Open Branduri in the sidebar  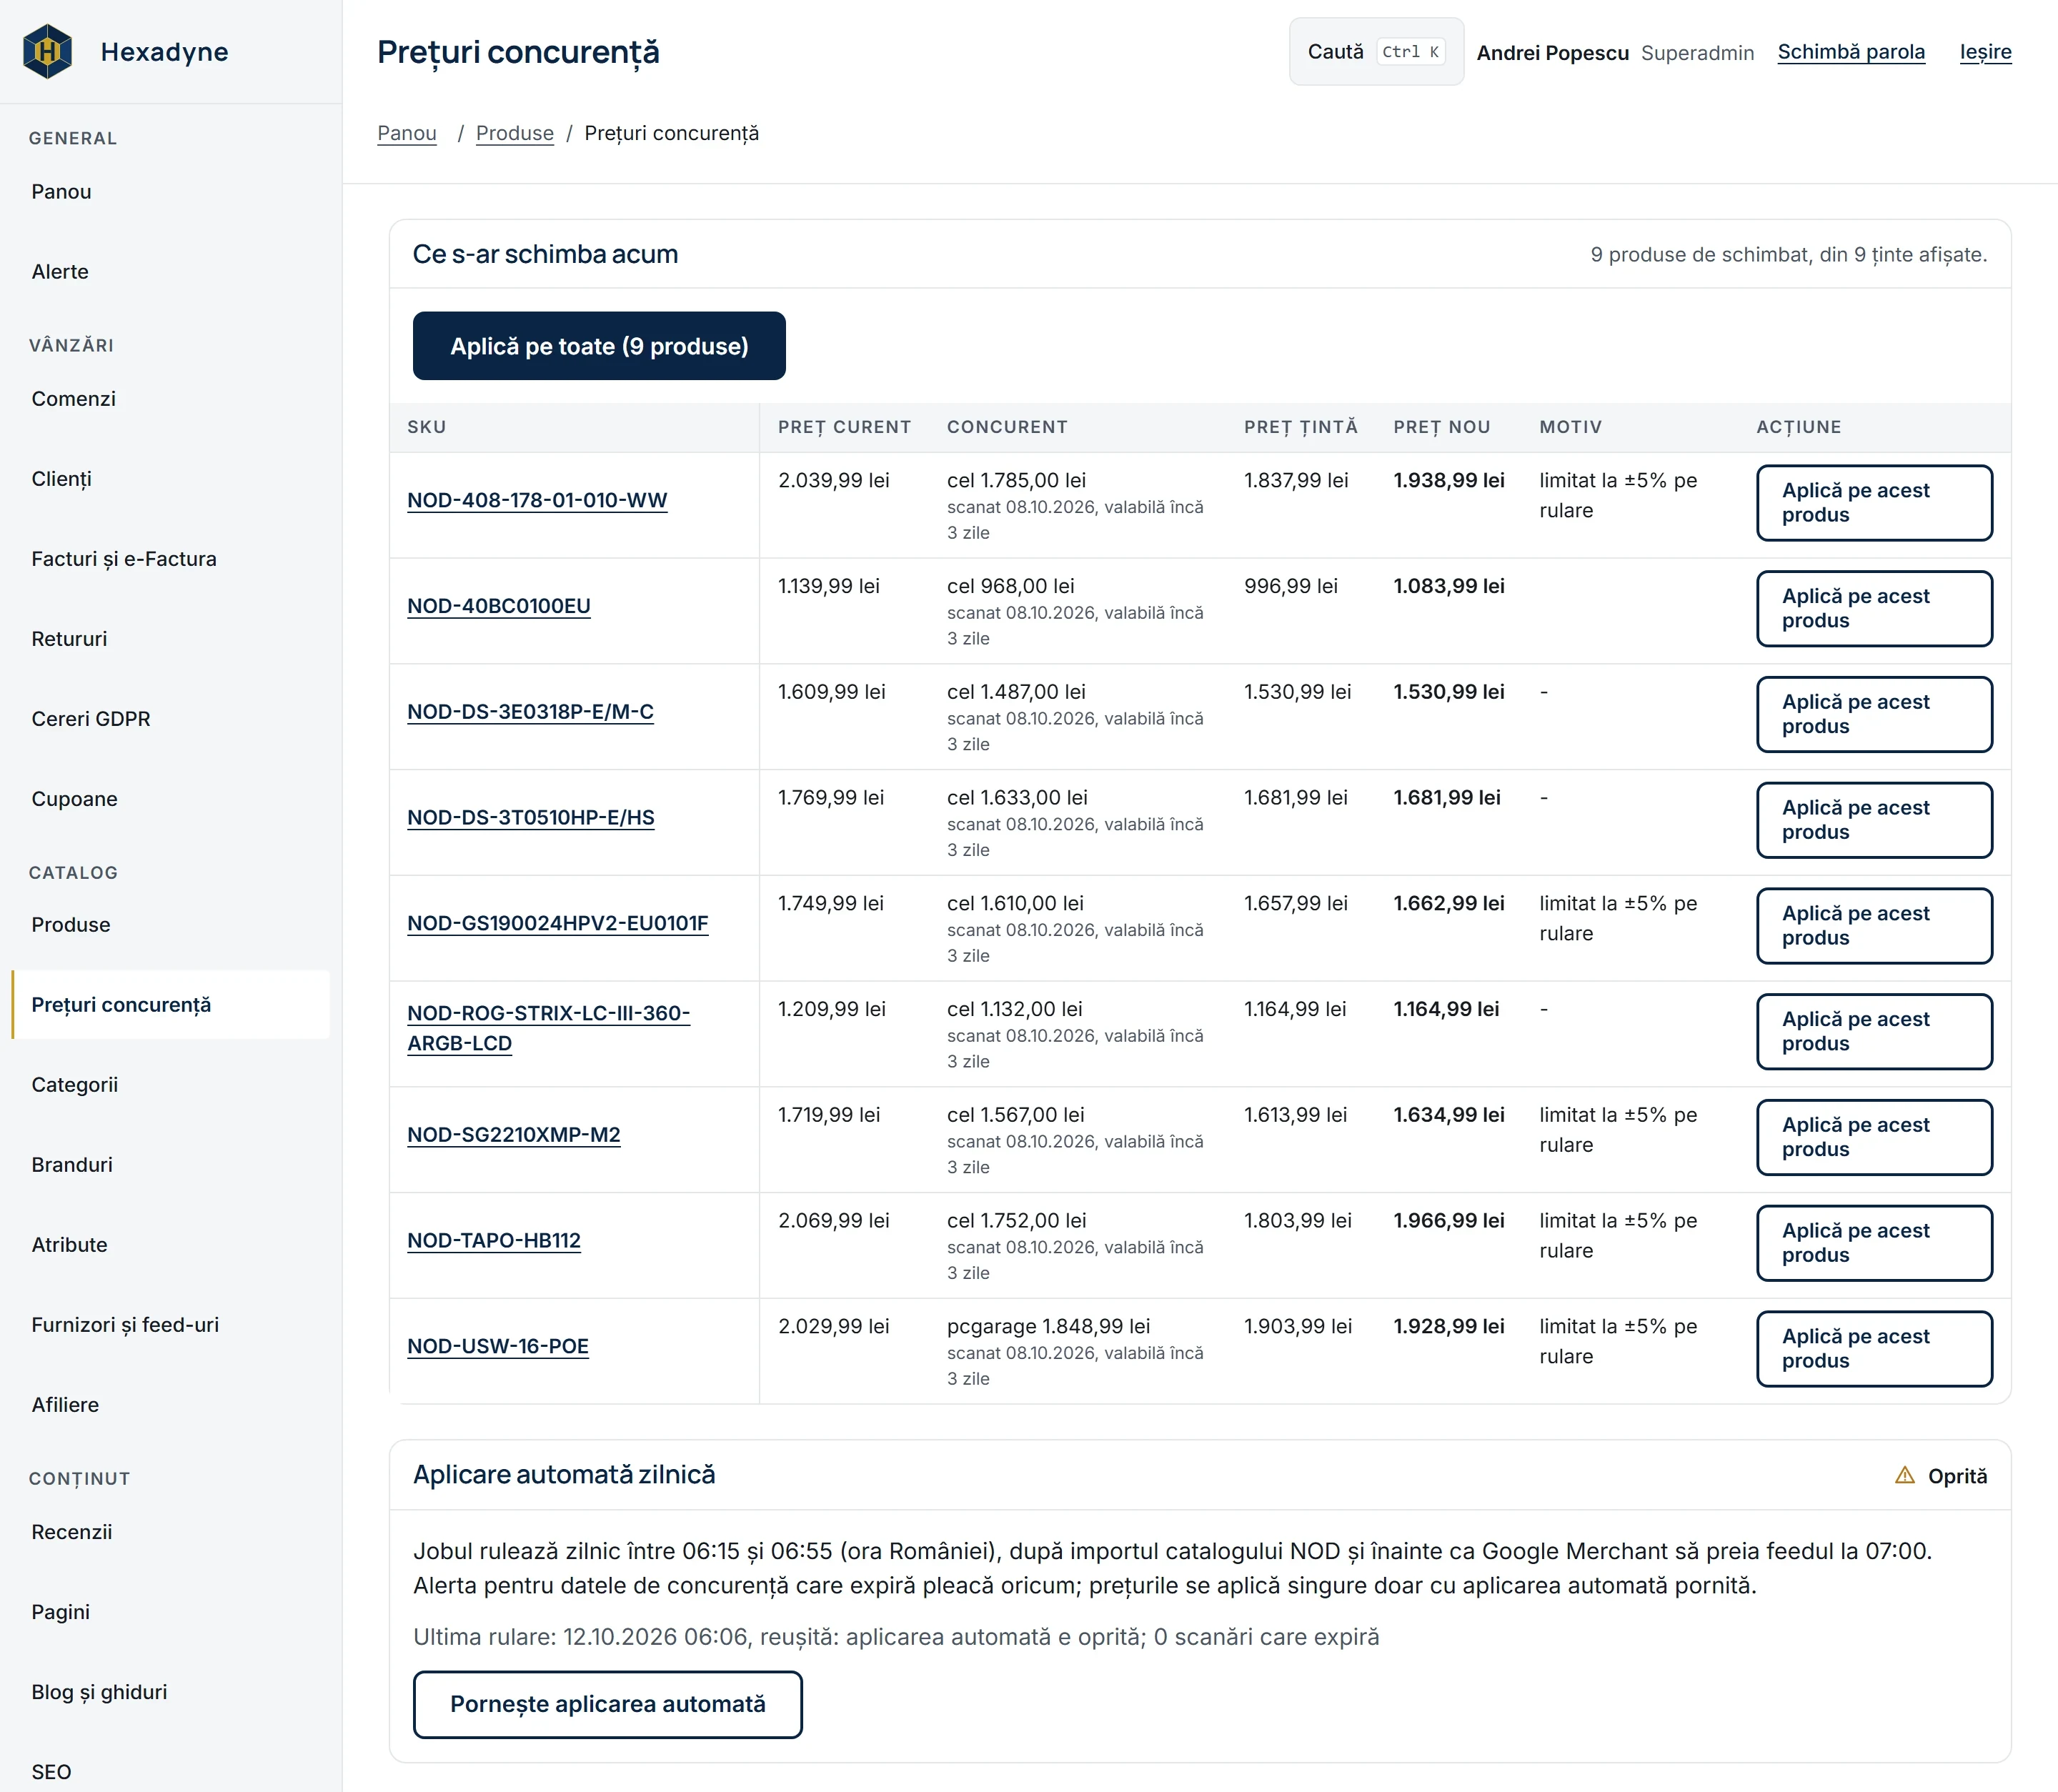coord(171,1164)
